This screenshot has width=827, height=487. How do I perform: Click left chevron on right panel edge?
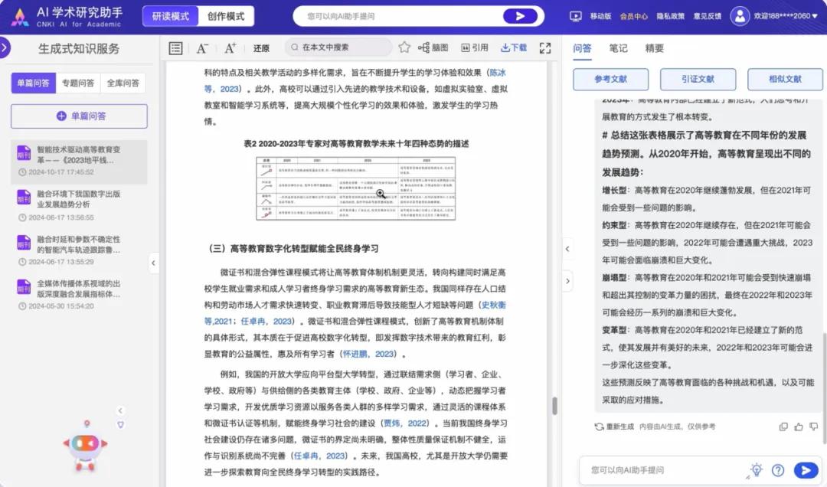click(x=567, y=249)
